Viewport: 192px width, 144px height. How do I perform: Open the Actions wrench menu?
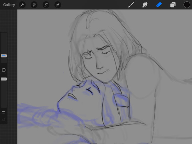22,5
